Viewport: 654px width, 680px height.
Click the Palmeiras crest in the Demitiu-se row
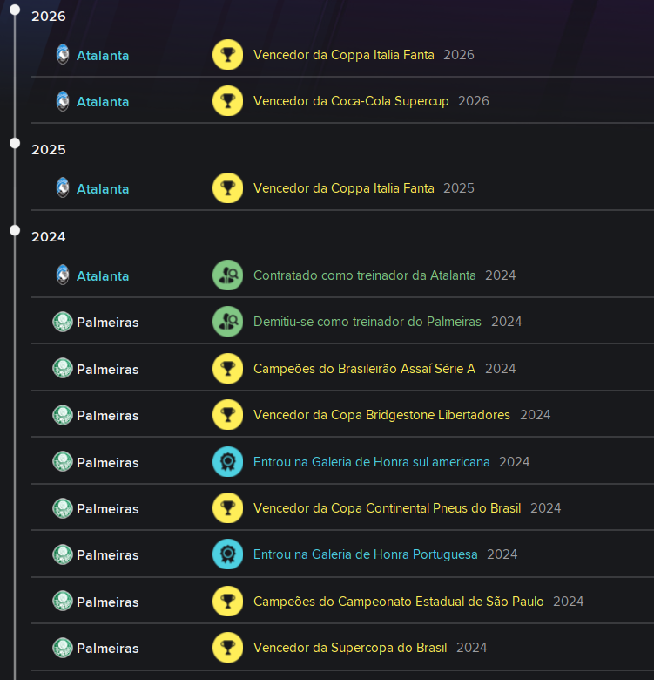[63, 322]
